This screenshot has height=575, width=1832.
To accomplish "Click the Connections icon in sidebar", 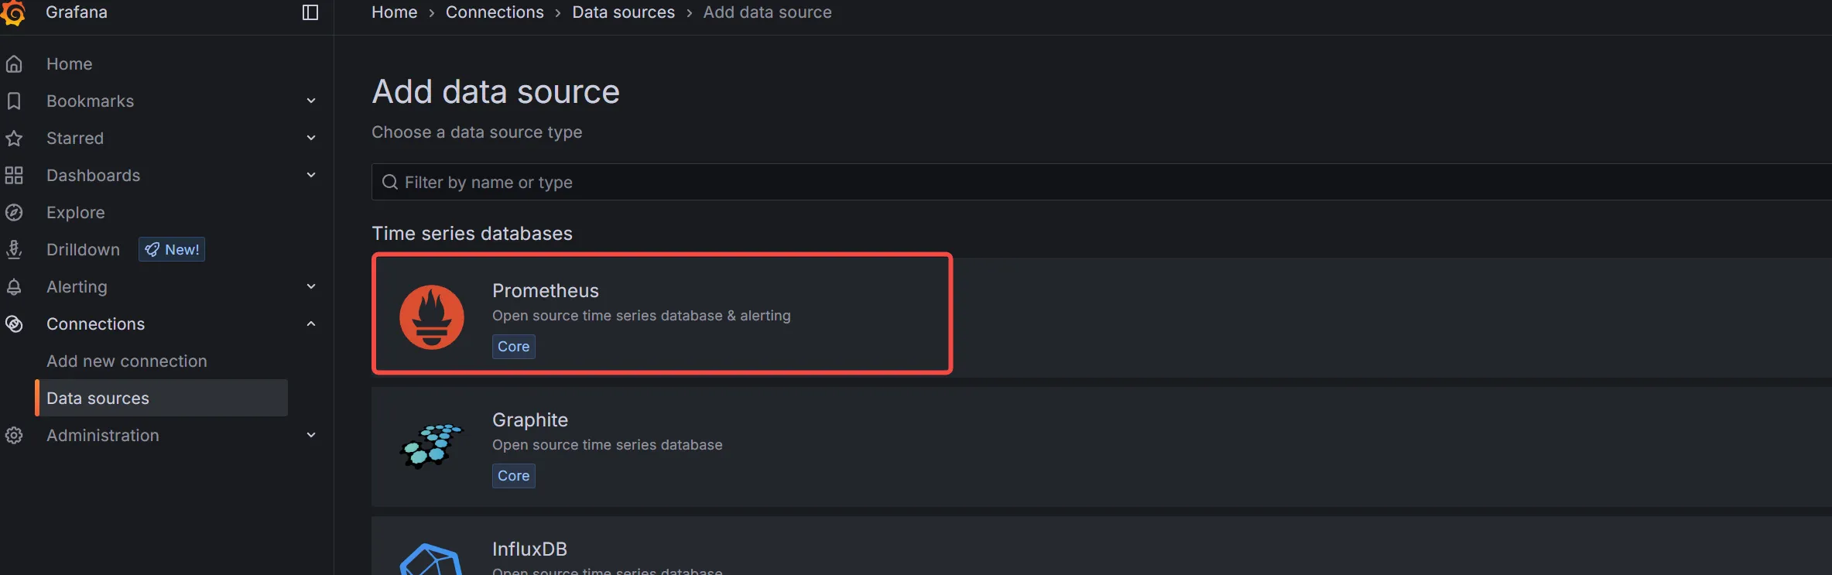I will (x=14, y=324).
